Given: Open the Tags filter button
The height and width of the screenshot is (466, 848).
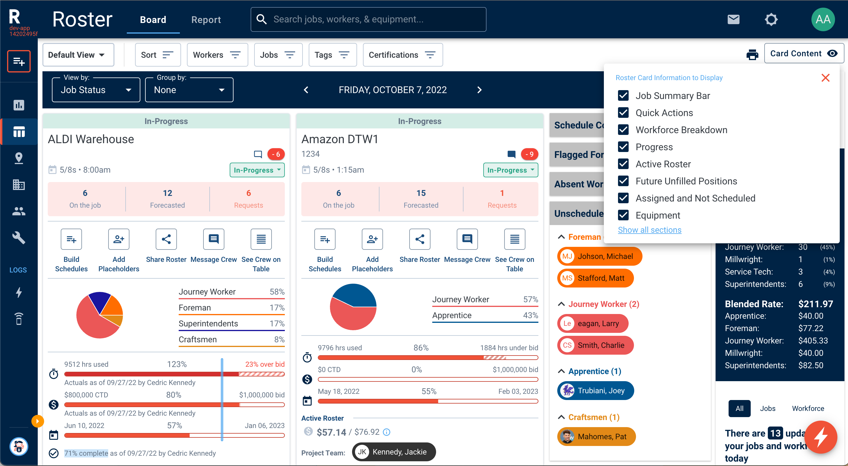Looking at the screenshot, I should point(333,55).
